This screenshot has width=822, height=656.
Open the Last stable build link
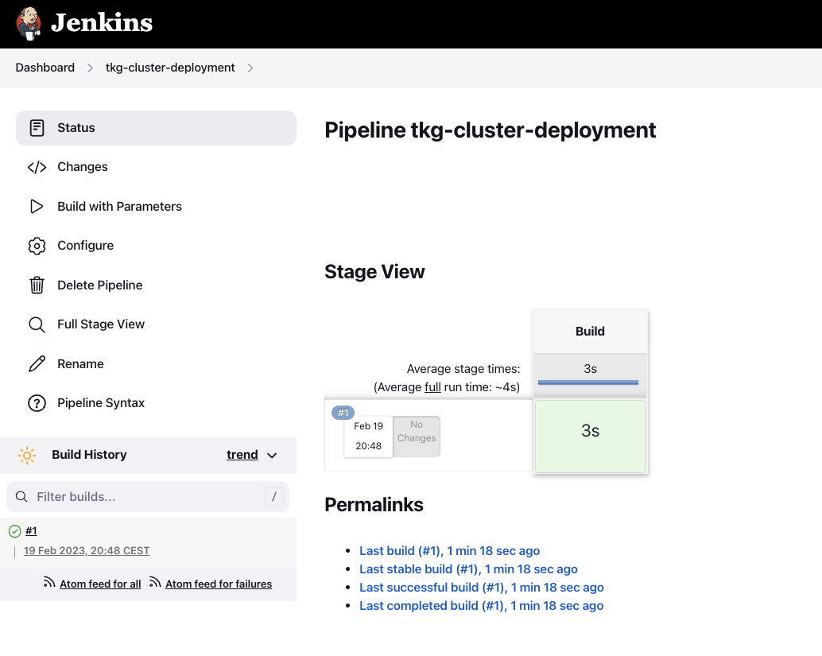click(x=467, y=569)
